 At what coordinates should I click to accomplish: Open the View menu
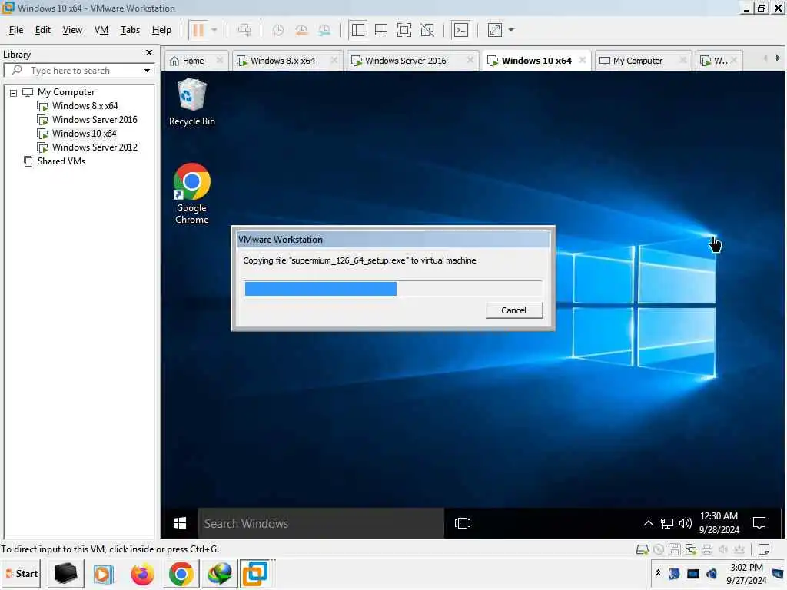click(72, 30)
